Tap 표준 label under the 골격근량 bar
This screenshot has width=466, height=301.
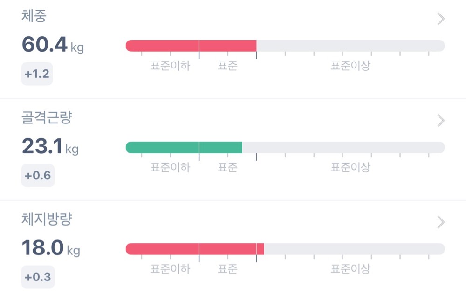pyautogui.click(x=227, y=168)
